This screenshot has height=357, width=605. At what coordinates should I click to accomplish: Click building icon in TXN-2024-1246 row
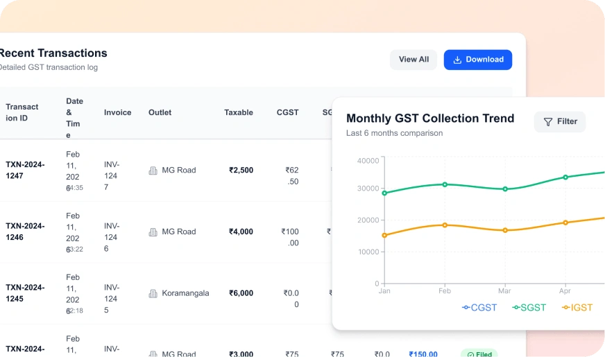point(153,232)
